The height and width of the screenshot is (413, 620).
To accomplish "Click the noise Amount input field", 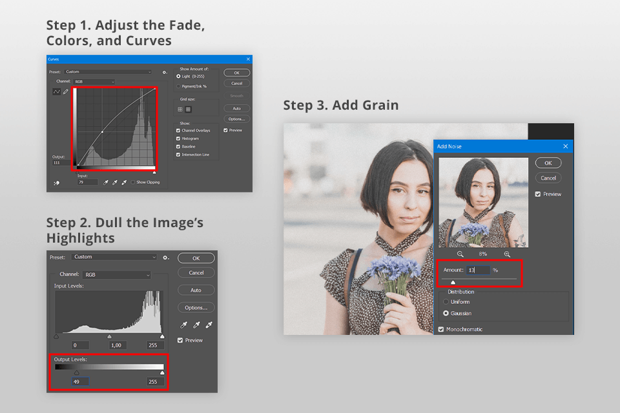I will coord(478,270).
